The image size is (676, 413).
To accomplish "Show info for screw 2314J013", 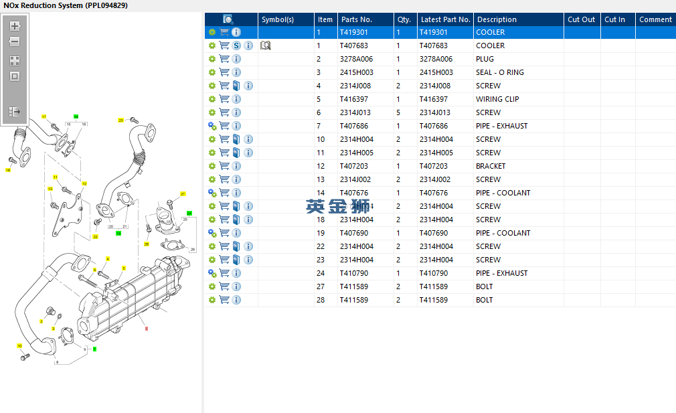I will (236, 112).
